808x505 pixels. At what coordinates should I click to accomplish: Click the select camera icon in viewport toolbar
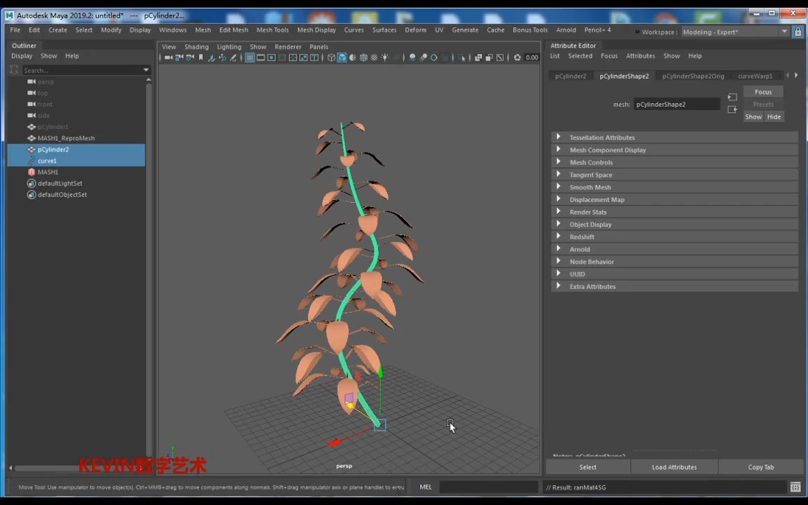pyautogui.click(x=168, y=58)
